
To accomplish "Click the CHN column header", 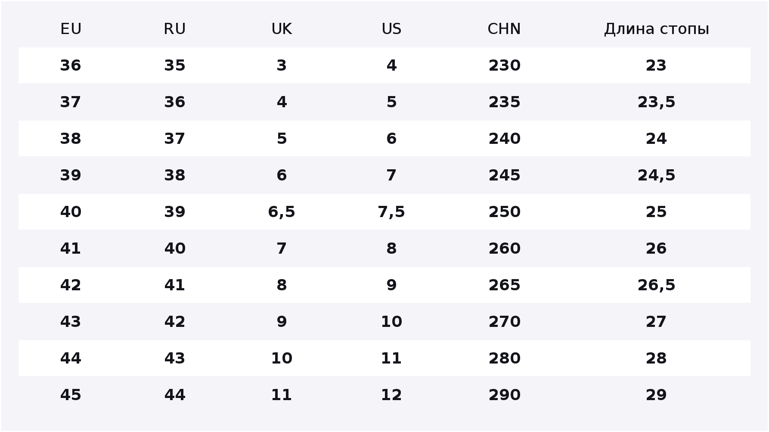I will pyautogui.click(x=504, y=29).
